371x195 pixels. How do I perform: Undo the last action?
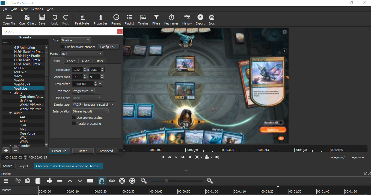(55, 20)
